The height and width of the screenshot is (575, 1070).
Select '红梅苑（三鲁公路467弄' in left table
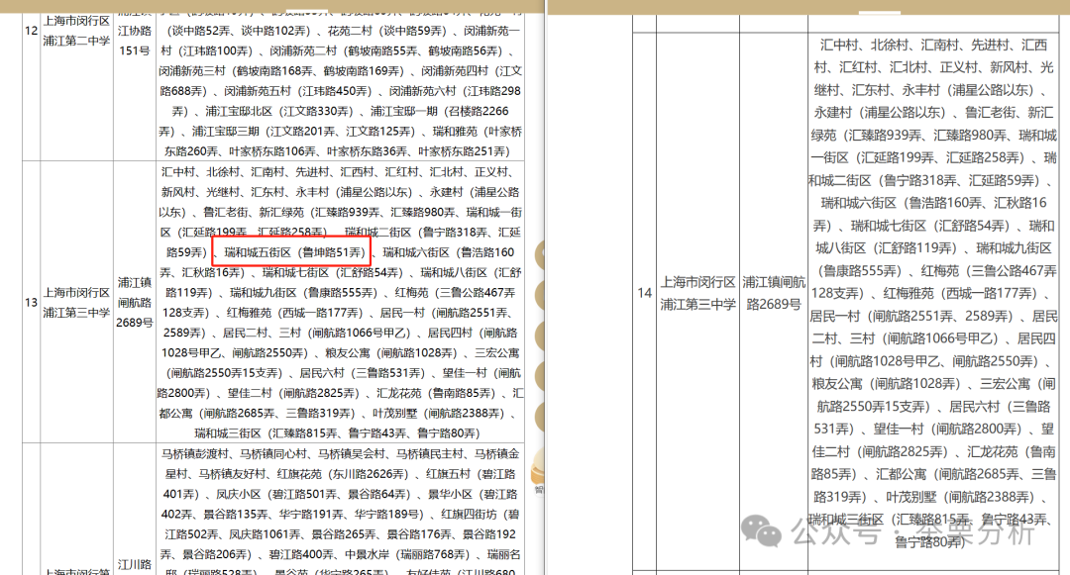455,292
